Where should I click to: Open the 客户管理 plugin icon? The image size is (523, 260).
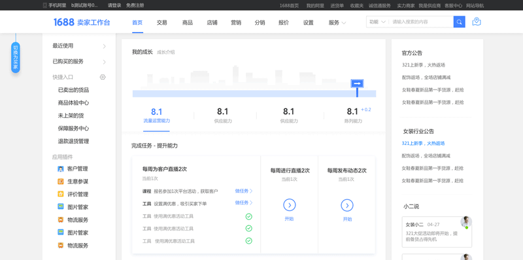[x=60, y=169]
